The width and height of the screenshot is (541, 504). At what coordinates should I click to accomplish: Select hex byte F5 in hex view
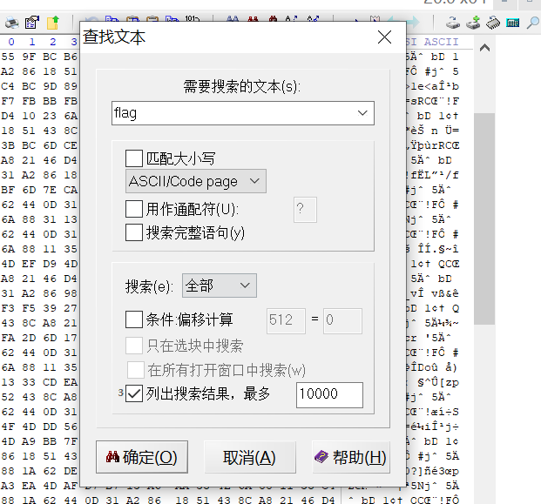click(29, 308)
